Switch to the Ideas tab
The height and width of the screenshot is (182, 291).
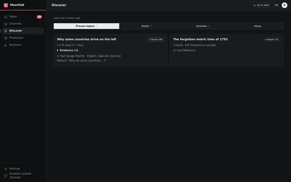(257, 26)
